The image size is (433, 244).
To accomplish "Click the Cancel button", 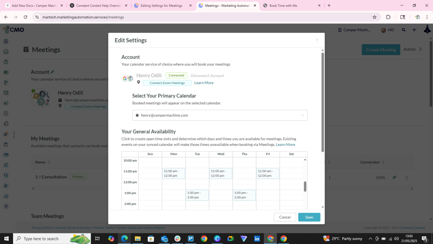I will pos(285,217).
